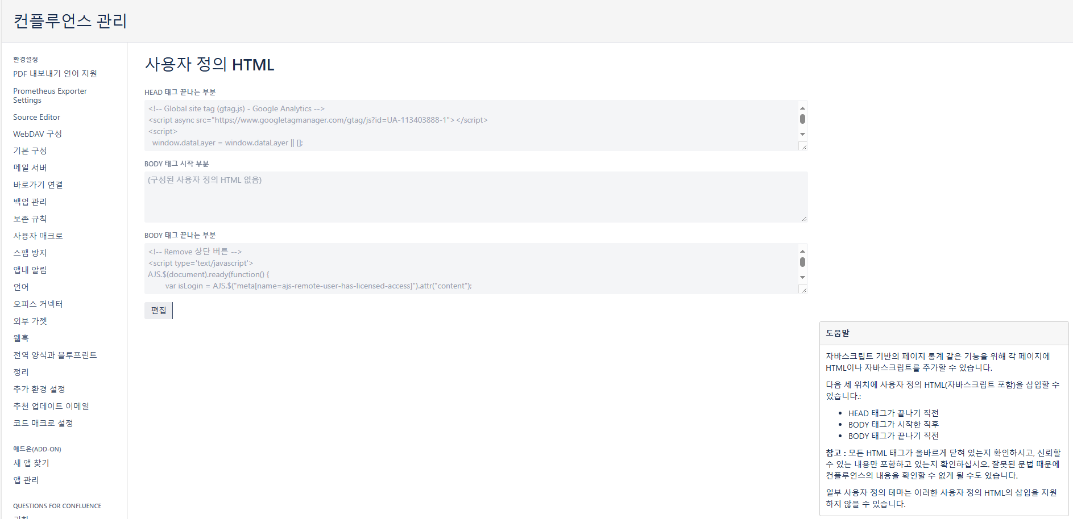Click the 환경설정 section label
This screenshot has height=519, width=1073.
tap(26, 60)
